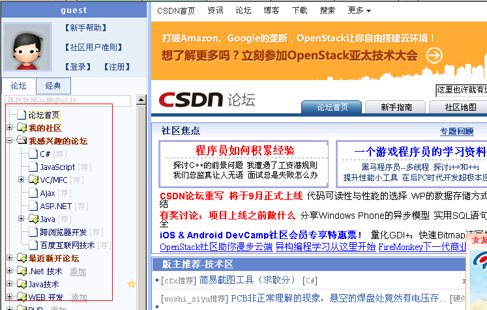Image resolution: width=487 pixels, height=310 pixels.
Task: Open 一个游戏程序员的学习资料 headline
Action: point(421,152)
